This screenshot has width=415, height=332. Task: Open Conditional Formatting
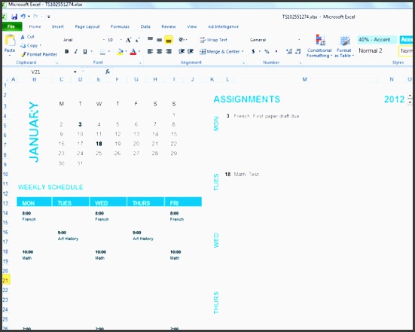pos(319,46)
